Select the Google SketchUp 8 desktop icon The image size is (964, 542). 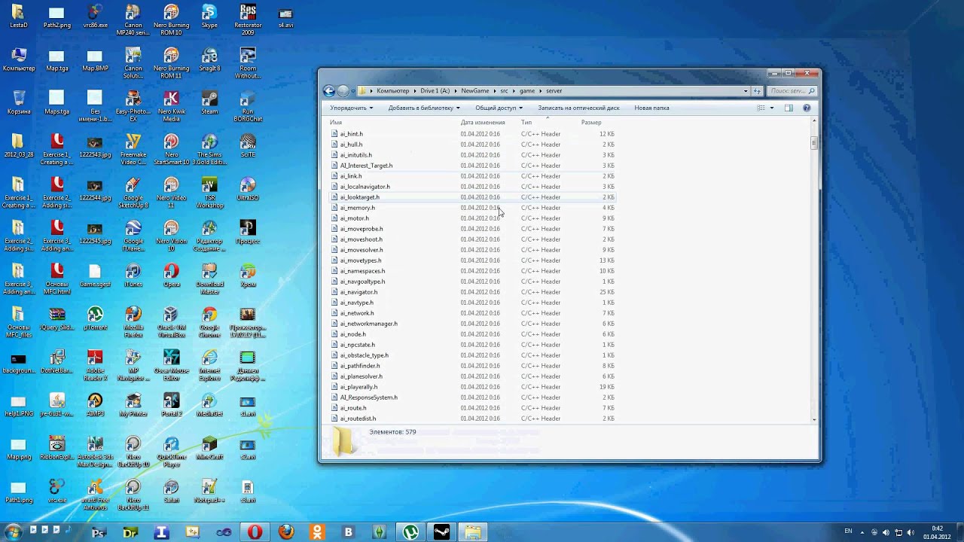[x=133, y=193]
